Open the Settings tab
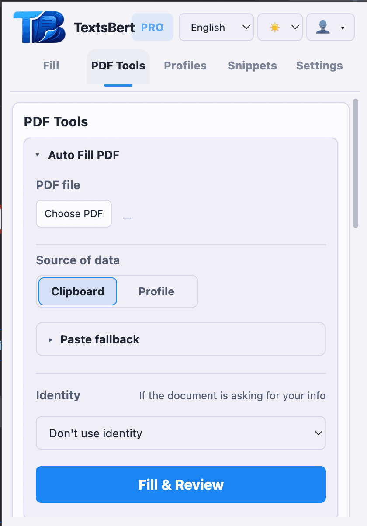The image size is (367, 526). pos(319,66)
